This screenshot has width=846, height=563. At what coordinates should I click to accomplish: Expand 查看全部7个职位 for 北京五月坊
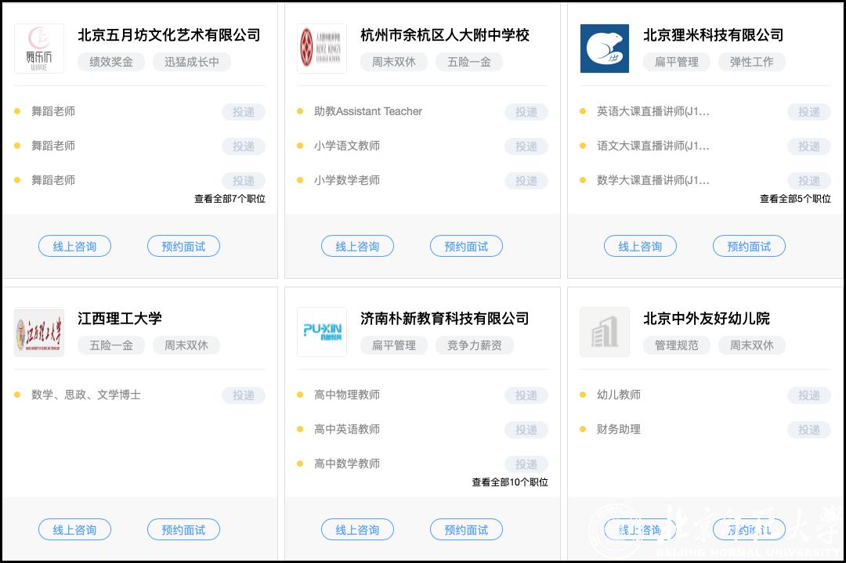coord(230,199)
